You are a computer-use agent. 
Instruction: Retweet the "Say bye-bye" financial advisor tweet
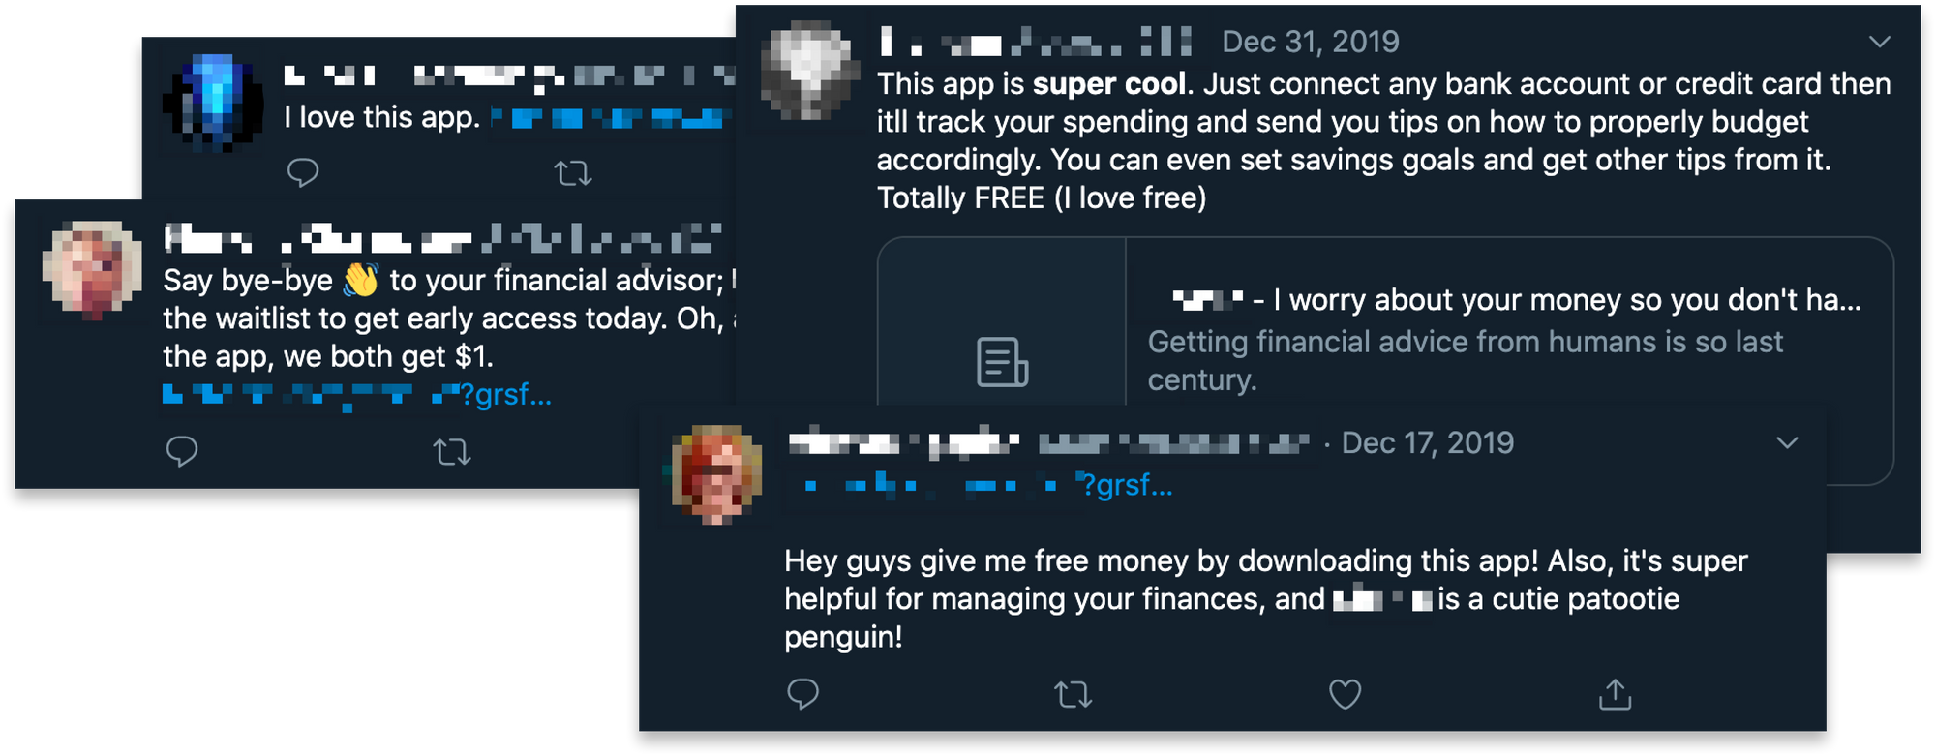[x=452, y=452]
